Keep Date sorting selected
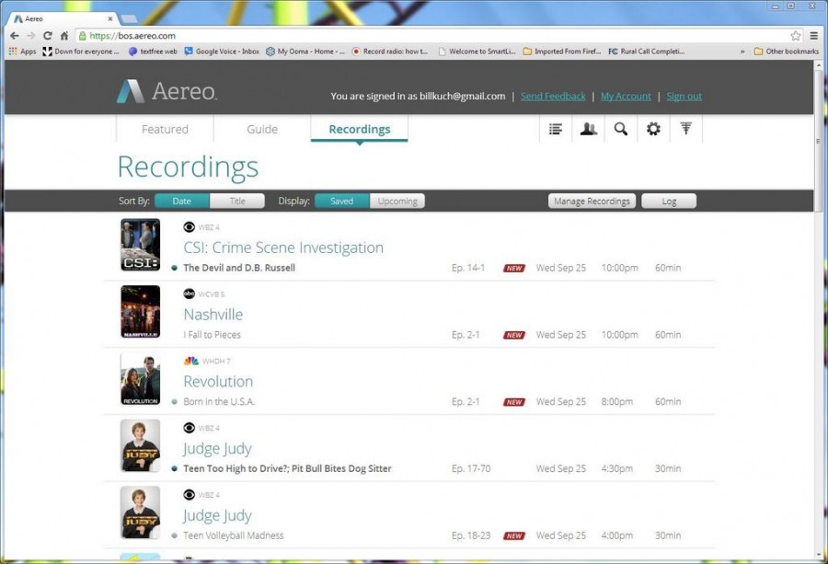This screenshot has height=564, width=828. click(181, 201)
